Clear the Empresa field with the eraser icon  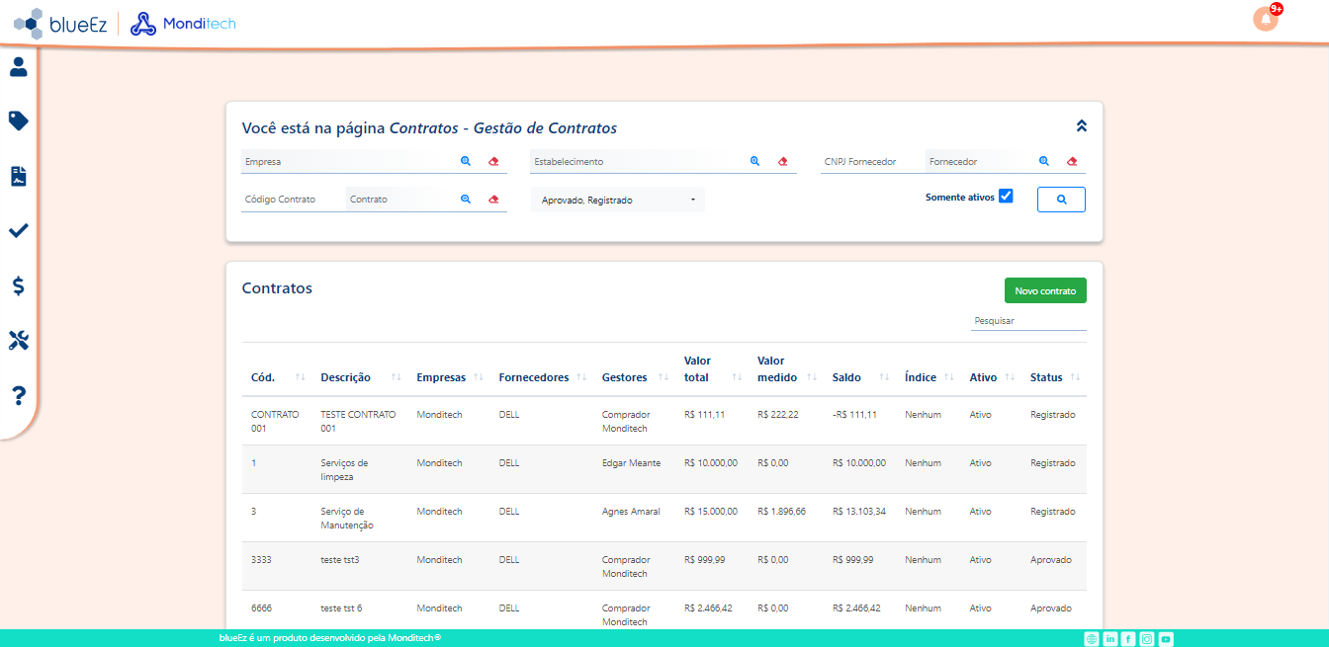click(x=493, y=161)
